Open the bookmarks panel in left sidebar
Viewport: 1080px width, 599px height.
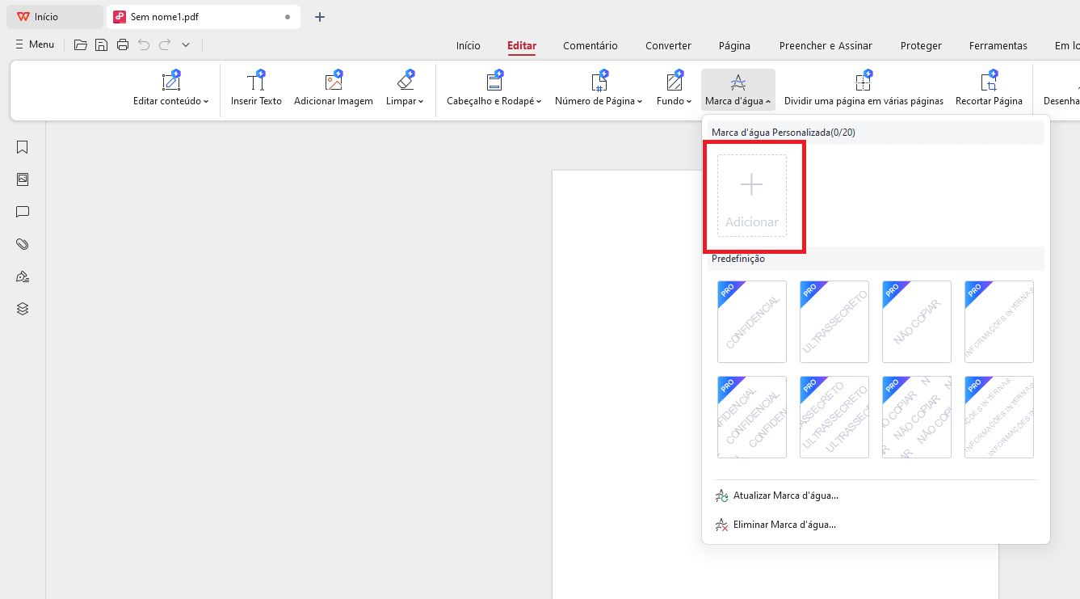pyautogui.click(x=23, y=147)
